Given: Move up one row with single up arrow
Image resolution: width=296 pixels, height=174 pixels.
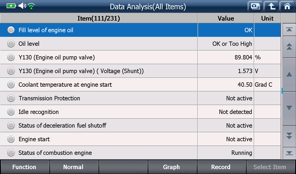Looking at the screenshot, I should pyautogui.click(x=289, y=75).
